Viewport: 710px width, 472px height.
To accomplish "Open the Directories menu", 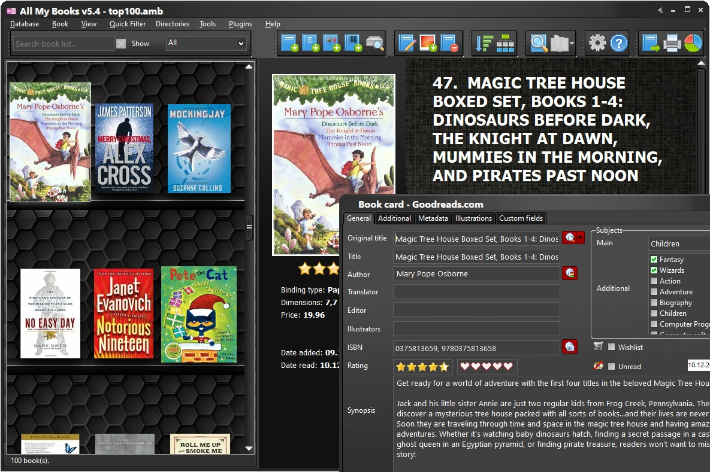I will (173, 24).
